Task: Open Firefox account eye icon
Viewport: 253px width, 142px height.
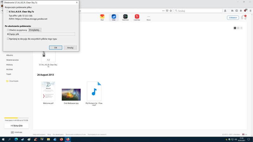Action: coord(241,11)
